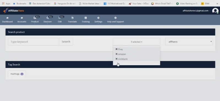Viewport: 220px width, 101px height.
Task: Open the Hangouts On Air bookmark
Action: click(65, 4)
